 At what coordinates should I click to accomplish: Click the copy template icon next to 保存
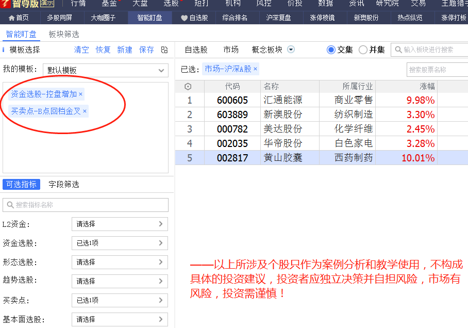[164, 50]
